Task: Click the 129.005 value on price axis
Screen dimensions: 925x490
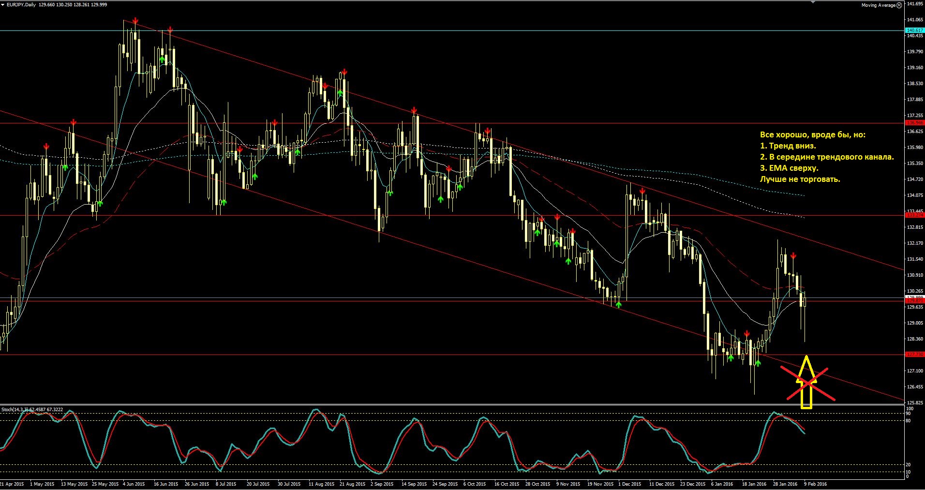Action: [x=915, y=323]
